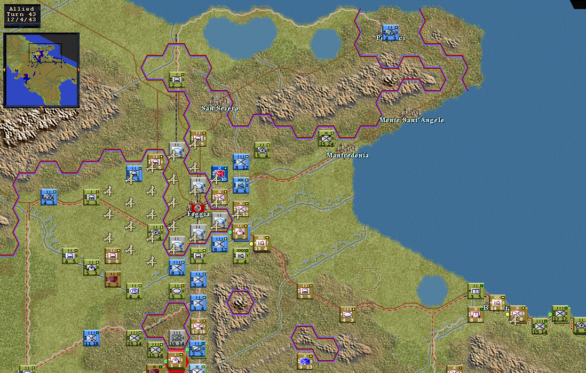The width and height of the screenshot is (586, 373).
Task: Click the red Foggia objective marker
Action: 197,208
